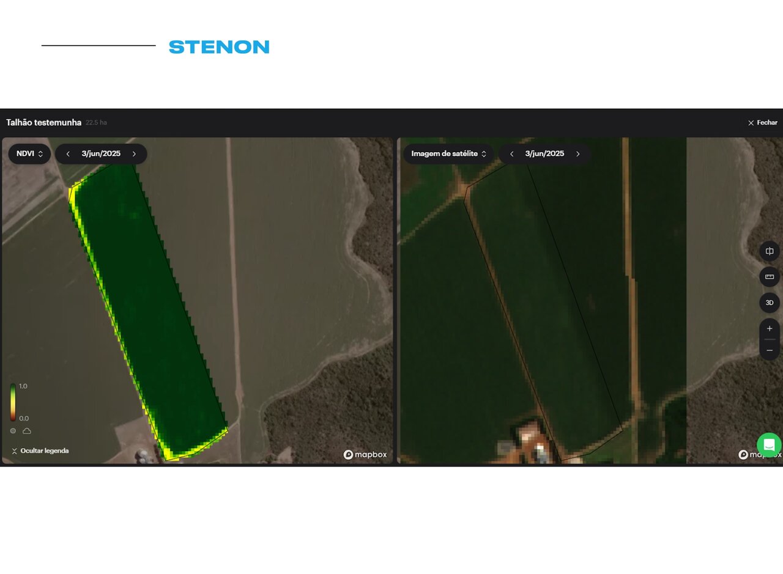Open the NDVI layer dropdown
Viewport: 783px width, 574px height.
(x=29, y=154)
